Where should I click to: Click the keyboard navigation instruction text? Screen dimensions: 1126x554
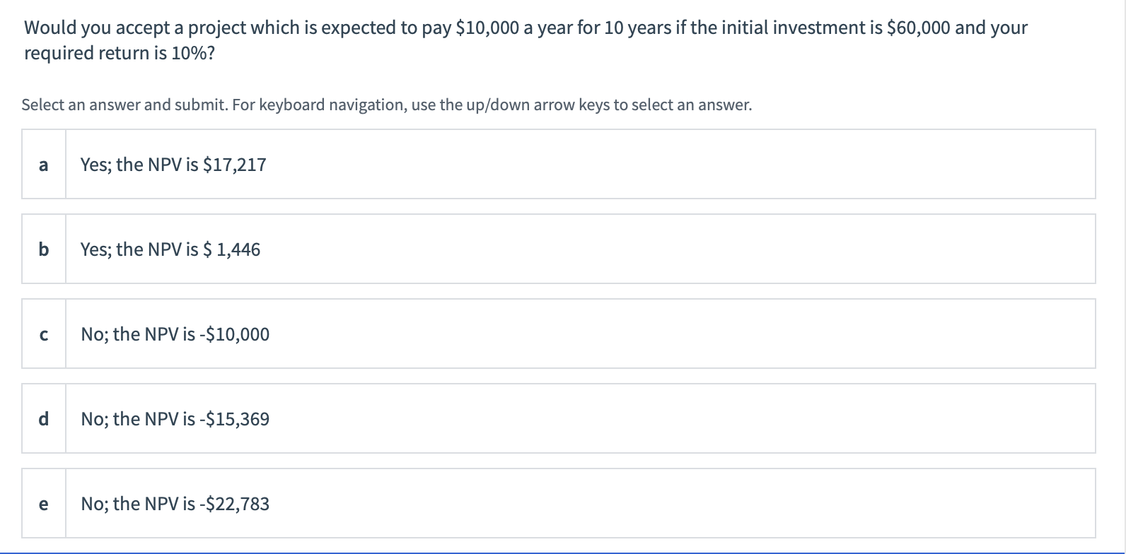click(x=386, y=105)
